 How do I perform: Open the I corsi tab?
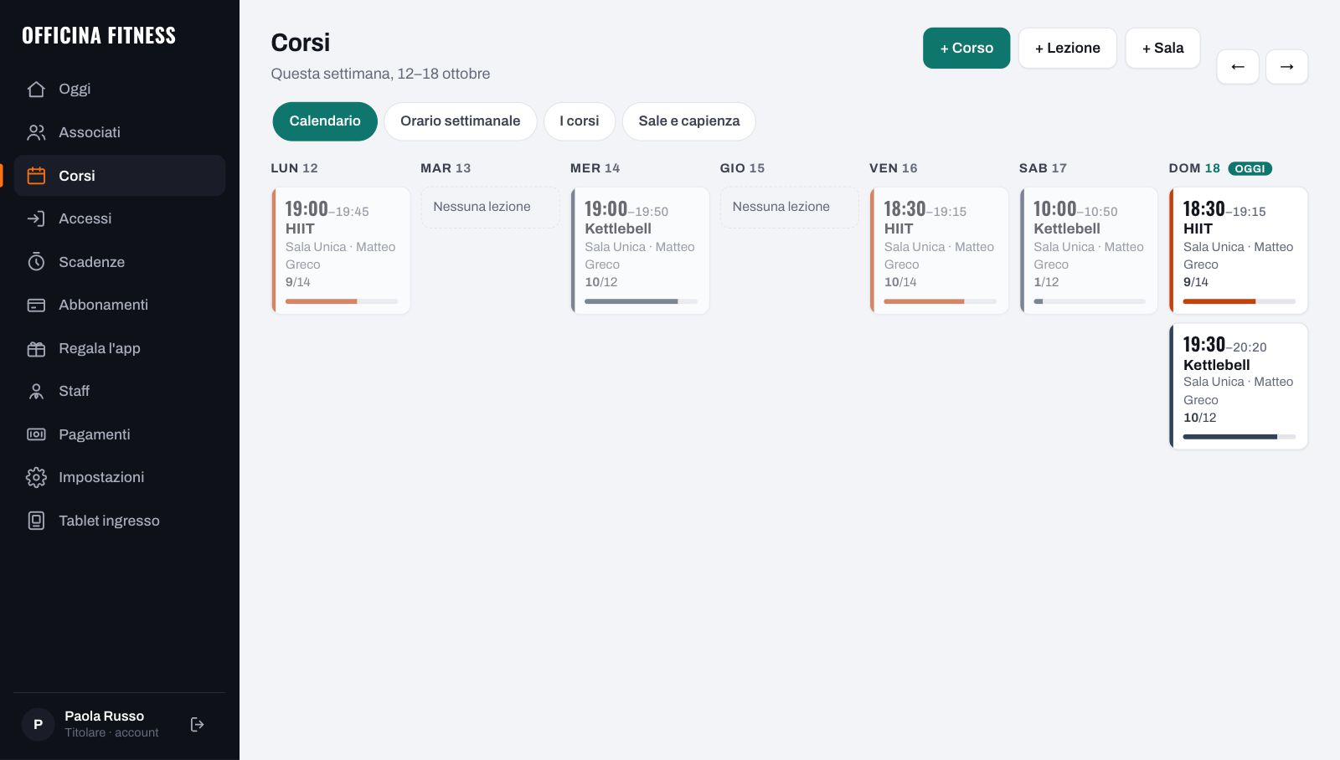(580, 121)
